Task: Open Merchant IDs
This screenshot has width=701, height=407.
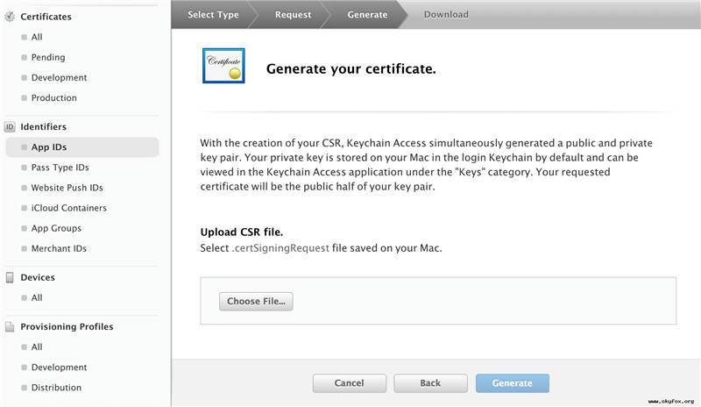Action: pyautogui.click(x=59, y=248)
